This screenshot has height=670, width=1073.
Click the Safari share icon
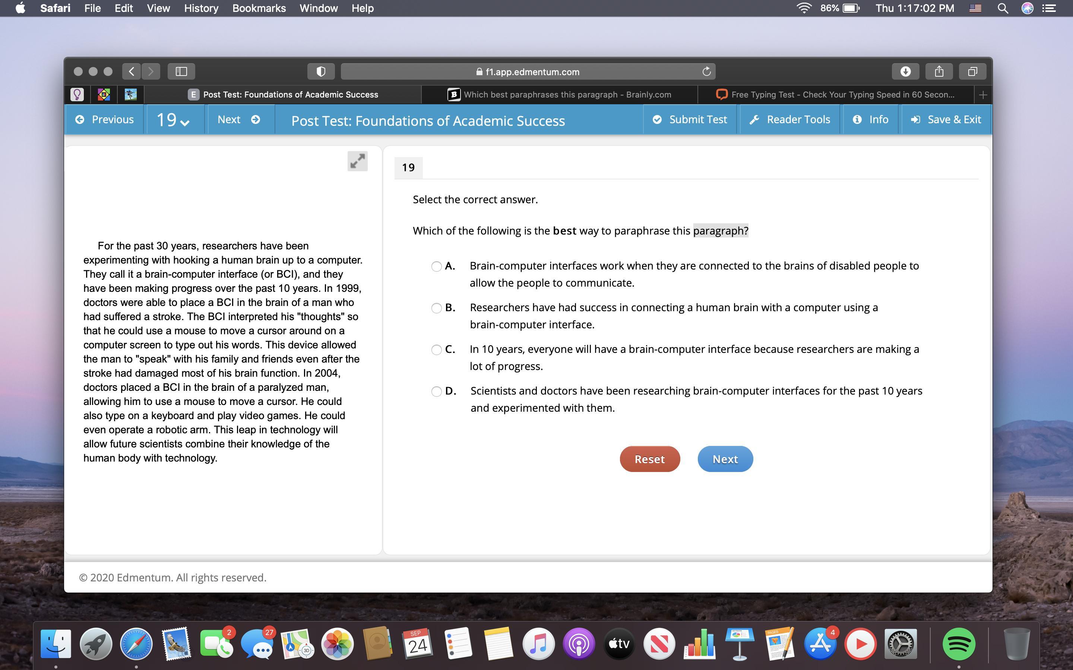[939, 71]
